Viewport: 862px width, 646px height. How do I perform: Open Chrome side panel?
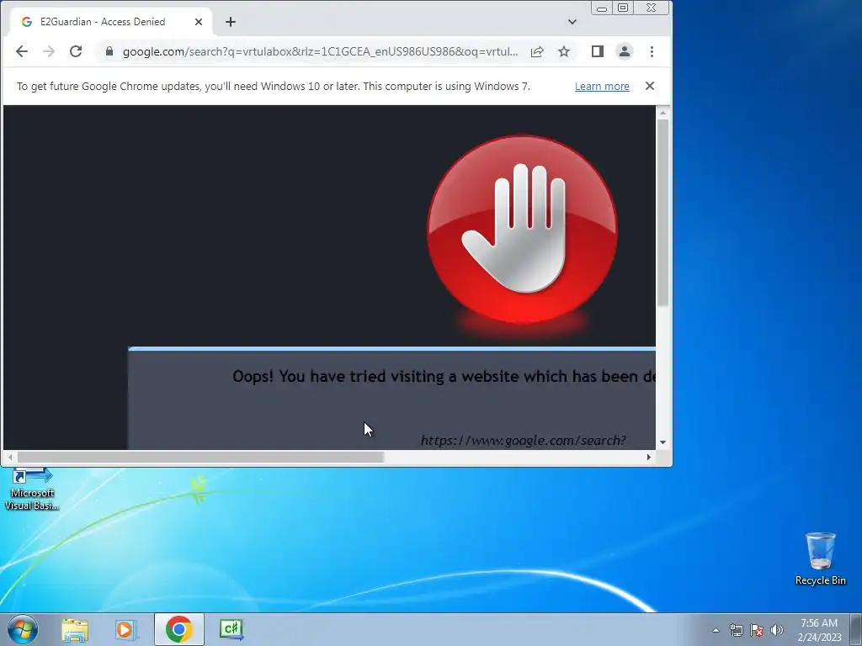[598, 51]
